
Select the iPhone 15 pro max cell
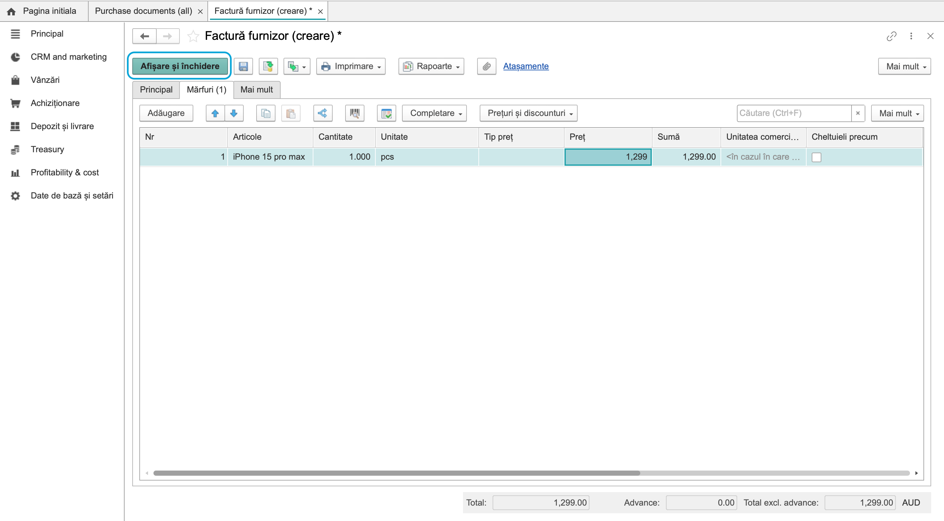click(x=270, y=157)
